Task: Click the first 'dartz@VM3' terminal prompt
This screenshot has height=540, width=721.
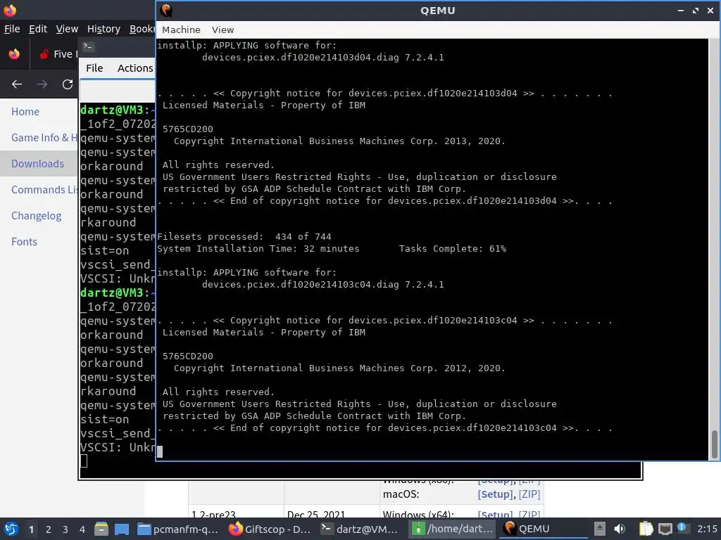Action: pyautogui.click(x=112, y=110)
